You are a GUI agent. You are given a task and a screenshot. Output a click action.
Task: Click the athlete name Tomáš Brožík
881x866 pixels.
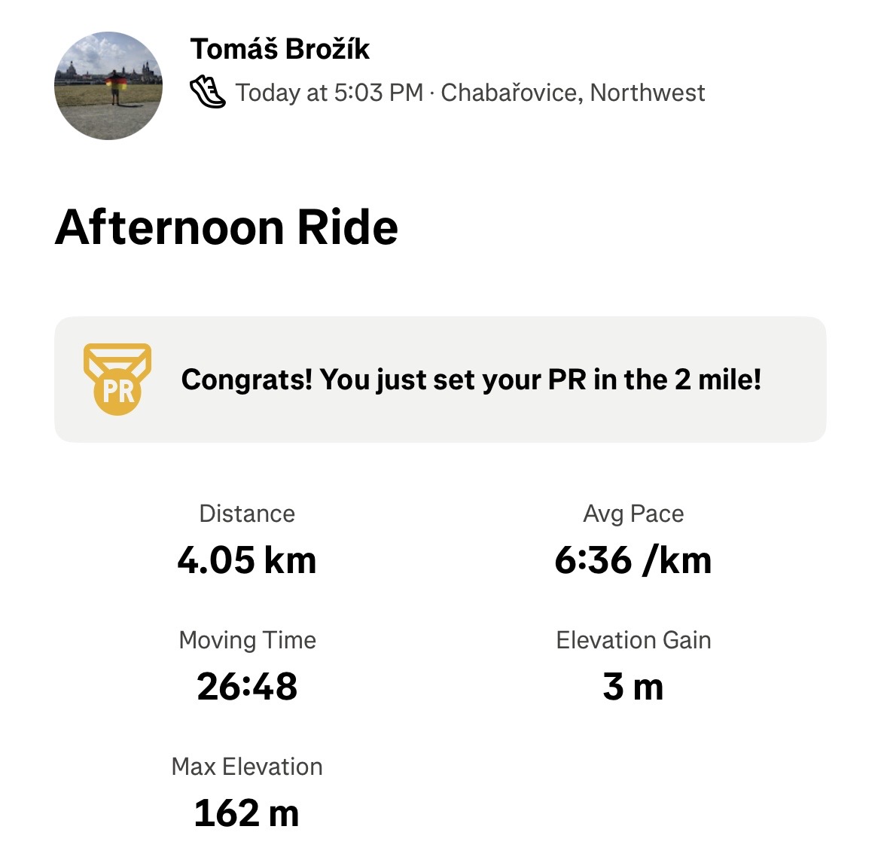pyautogui.click(x=280, y=50)
